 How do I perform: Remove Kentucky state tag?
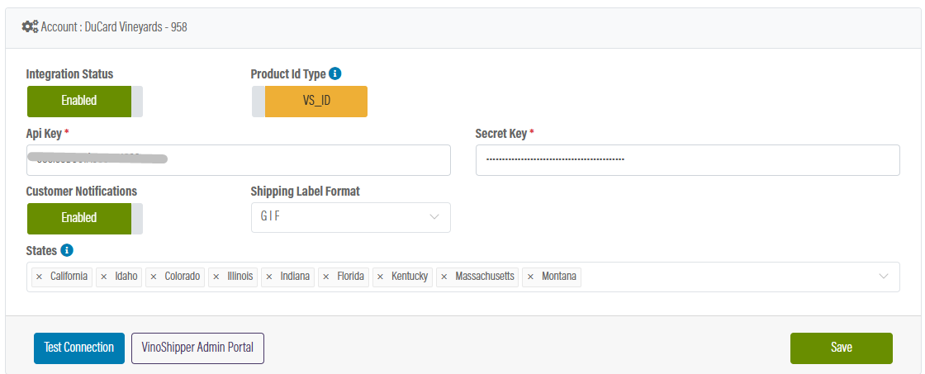[380, 277]
